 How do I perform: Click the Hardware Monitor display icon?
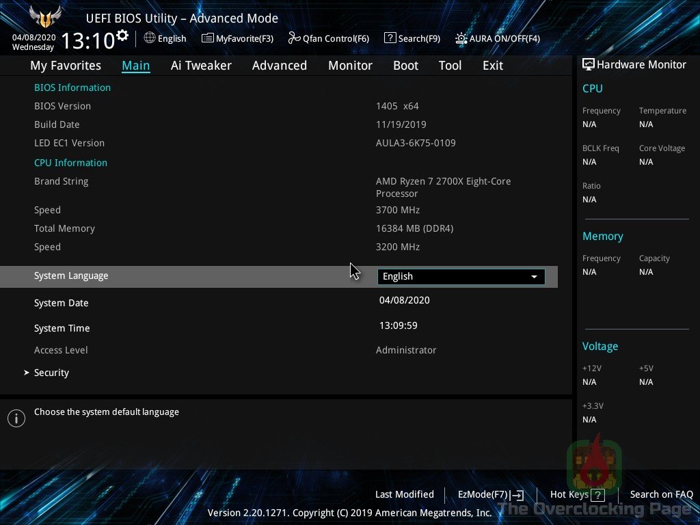pos(588,64)
